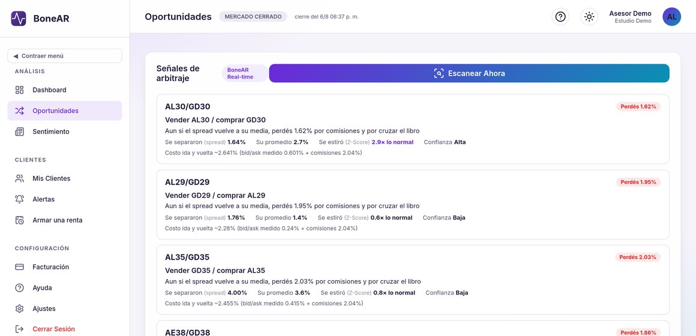
Task: Open Mis Clientes page
Action: pos(65,178)
